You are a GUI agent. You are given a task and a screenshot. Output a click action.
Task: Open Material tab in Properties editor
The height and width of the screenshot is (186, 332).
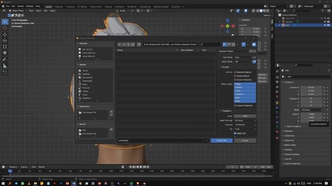point(277,132)
